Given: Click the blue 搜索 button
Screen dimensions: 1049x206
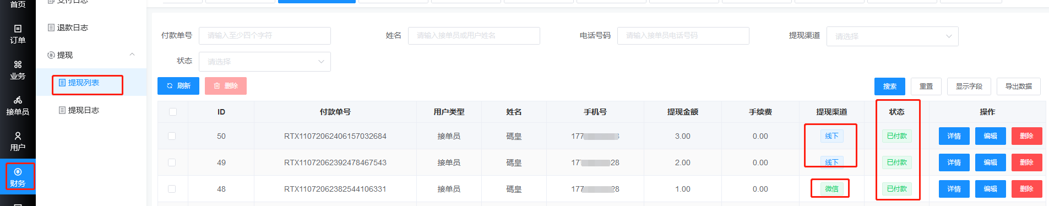Looking at the screenshot, I should tap(890, 86).
